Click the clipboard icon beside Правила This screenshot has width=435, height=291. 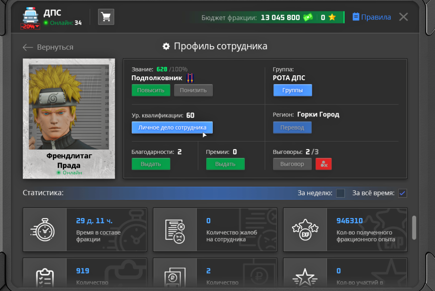(x=356, y=17)
